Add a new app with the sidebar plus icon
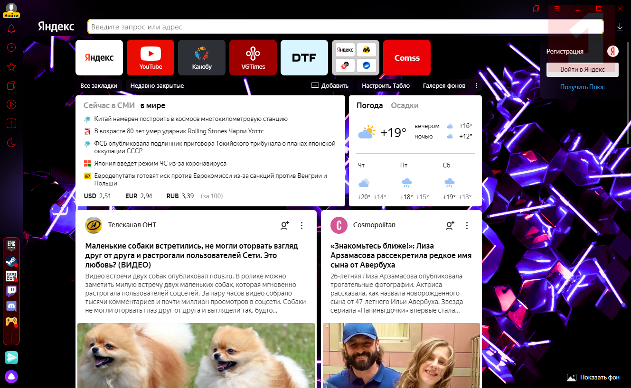Screen dimensions: 631x388 pyautogui.click(x=11, y=337)
